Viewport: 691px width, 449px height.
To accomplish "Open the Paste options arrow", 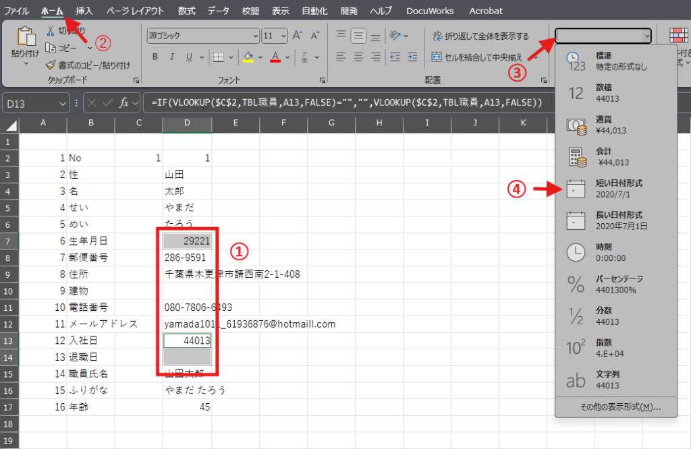I will coord(26,64).
